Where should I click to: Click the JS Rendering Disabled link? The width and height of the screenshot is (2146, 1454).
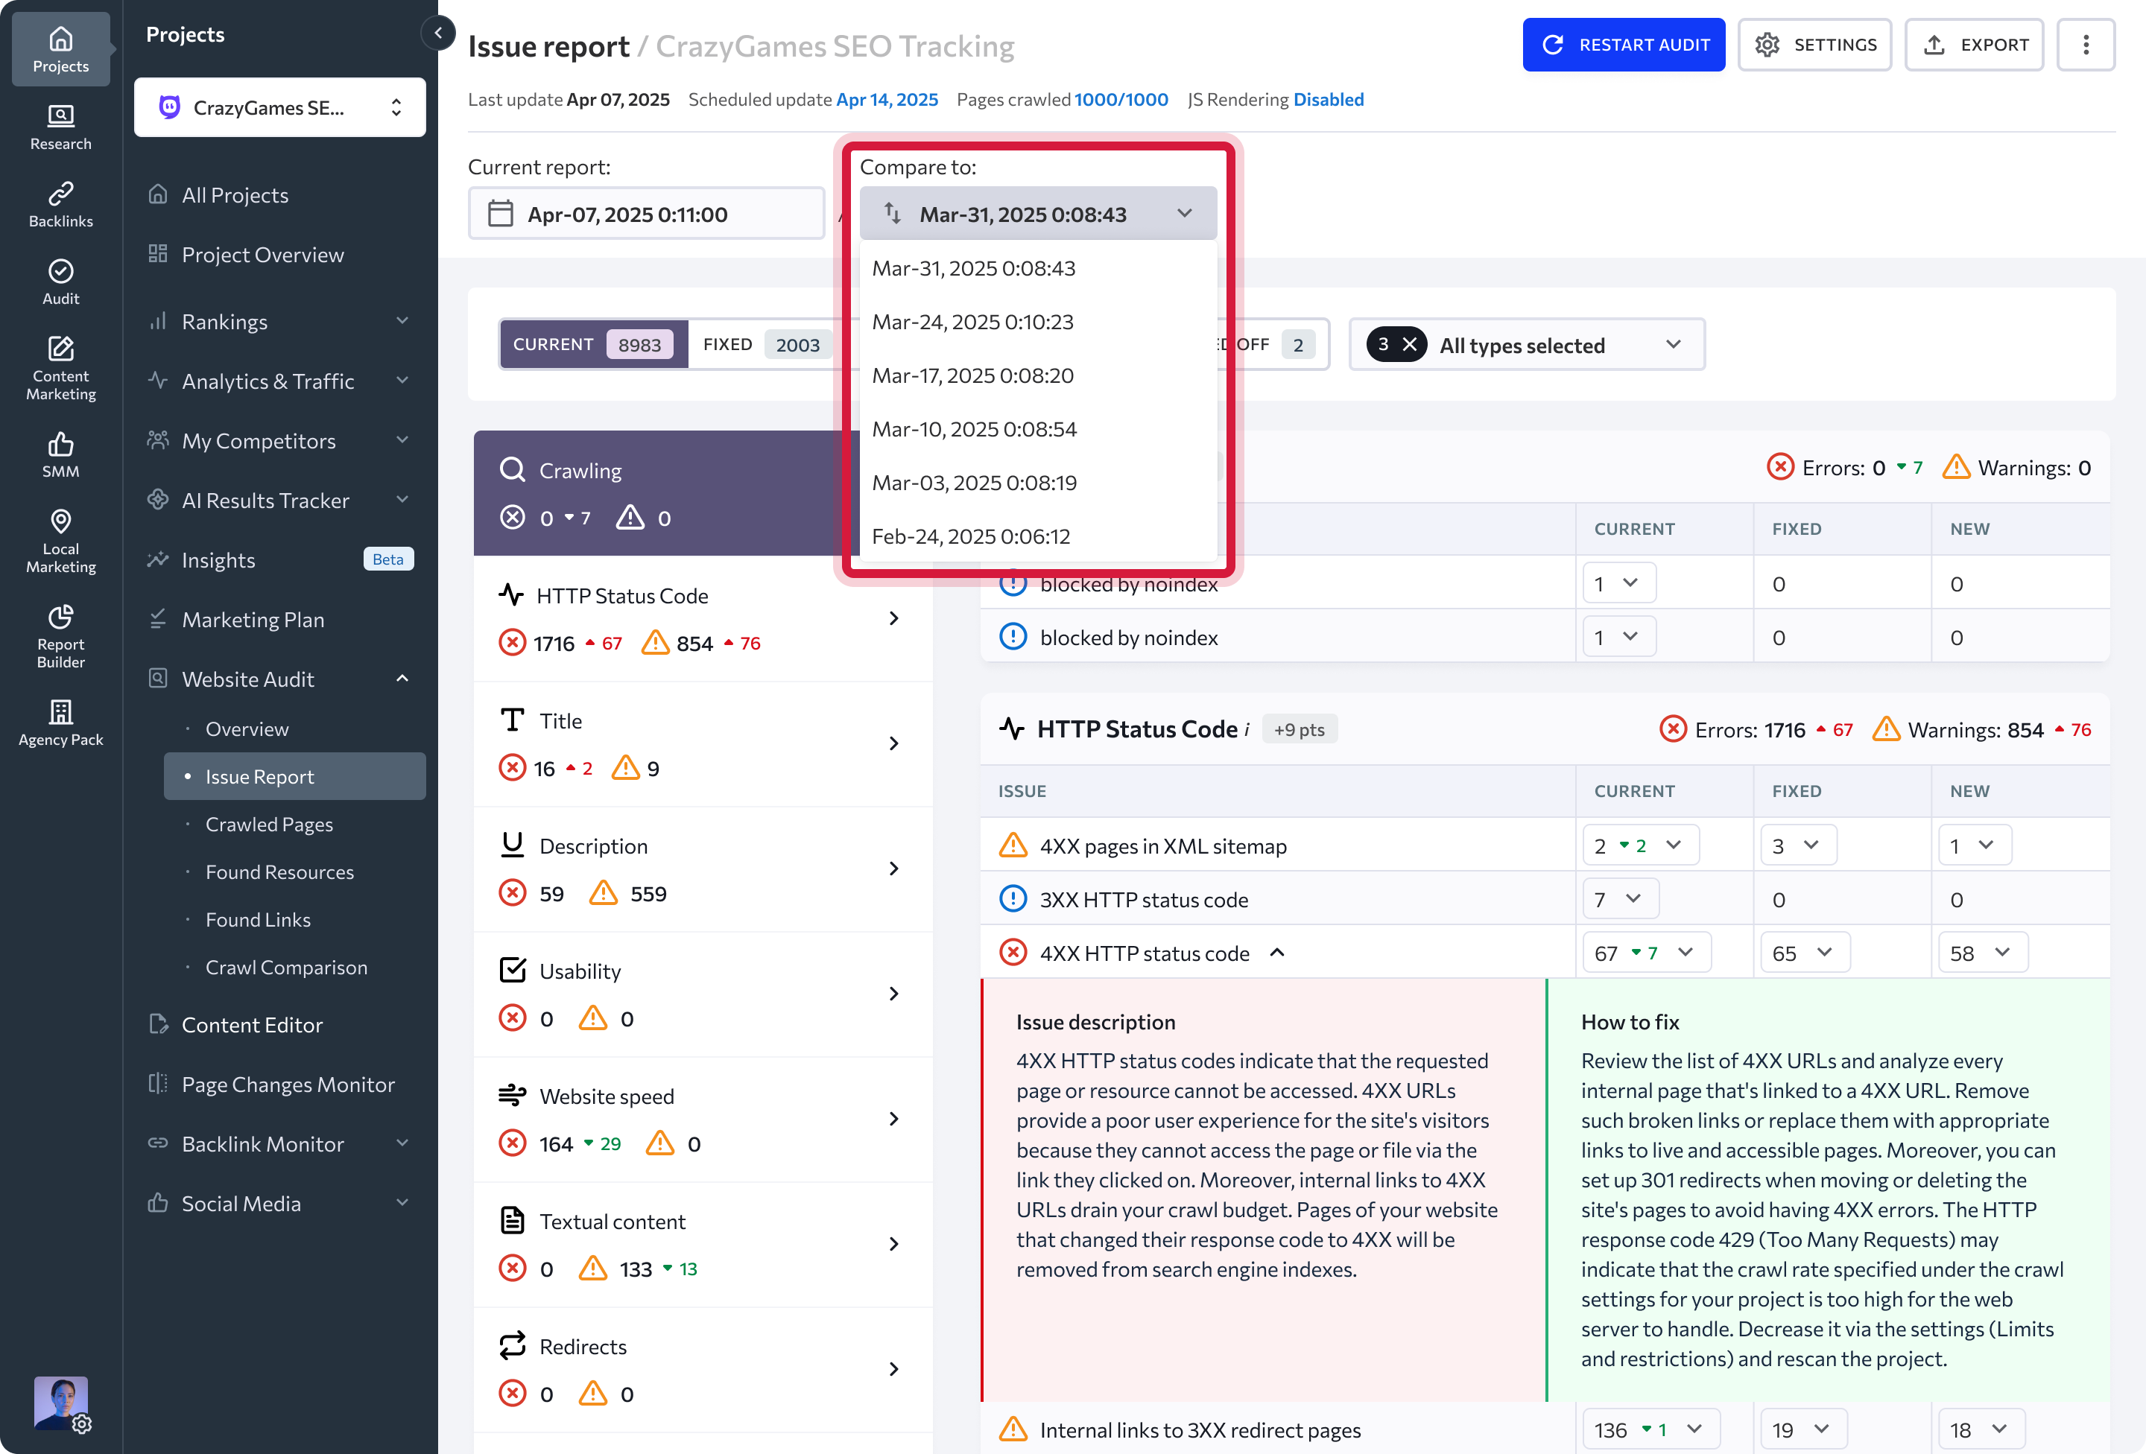click(x=1328, y=99)
